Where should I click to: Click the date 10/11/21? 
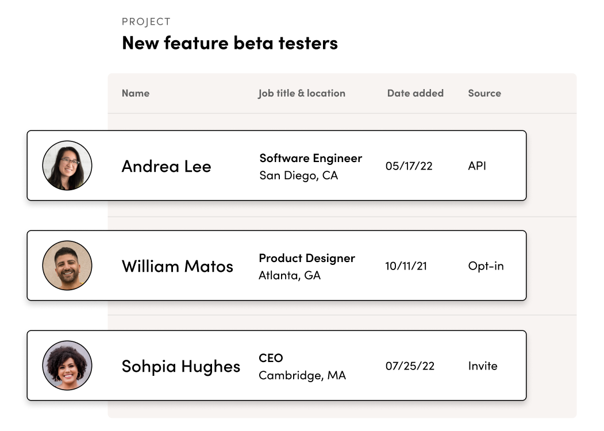[406, 266]
